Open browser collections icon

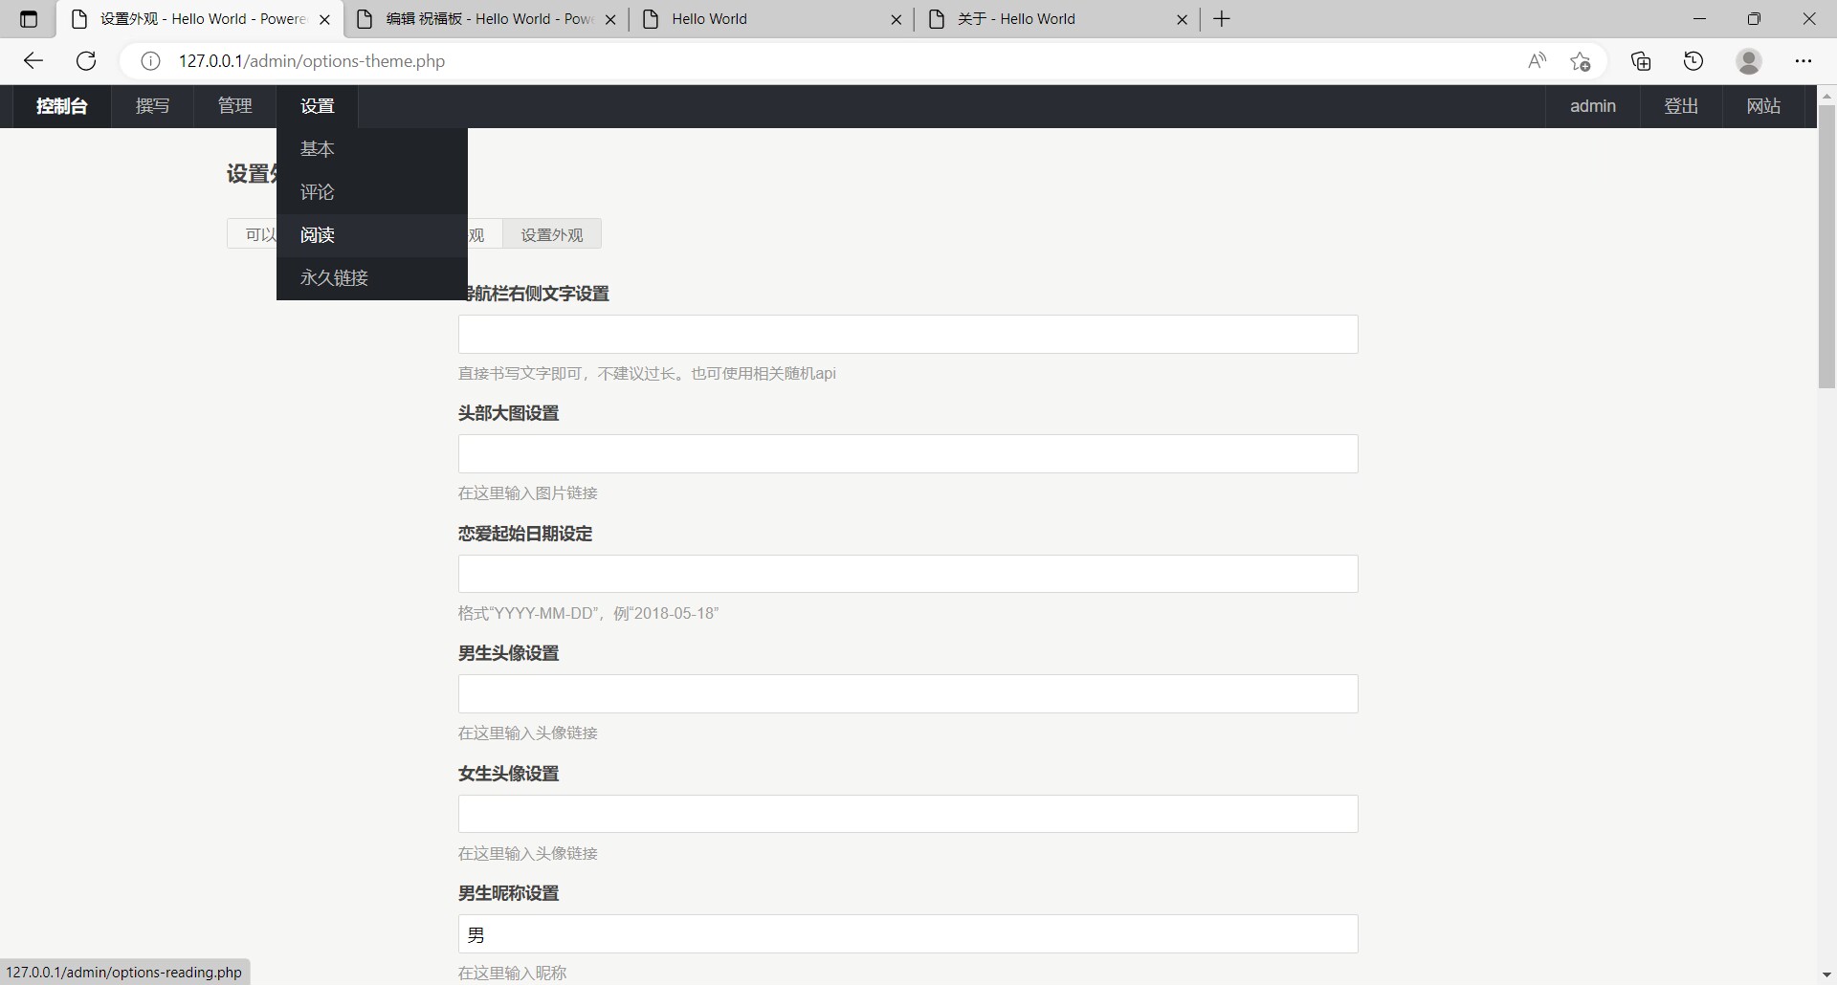point(1642,61)
